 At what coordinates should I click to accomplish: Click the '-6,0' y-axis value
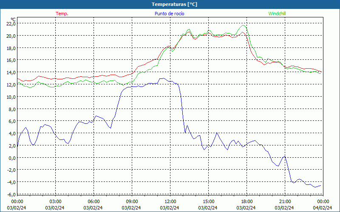(11, 195)
